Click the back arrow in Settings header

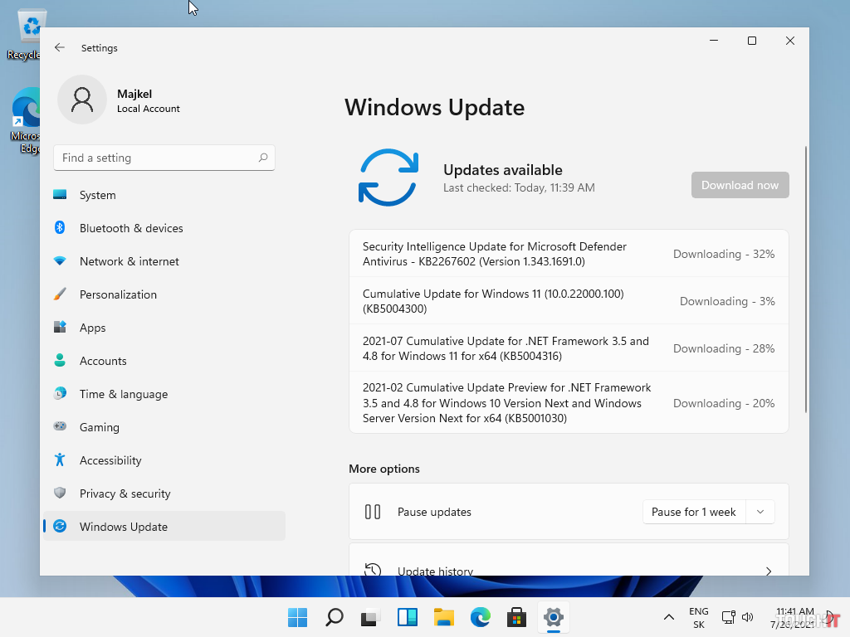point(60,48)
